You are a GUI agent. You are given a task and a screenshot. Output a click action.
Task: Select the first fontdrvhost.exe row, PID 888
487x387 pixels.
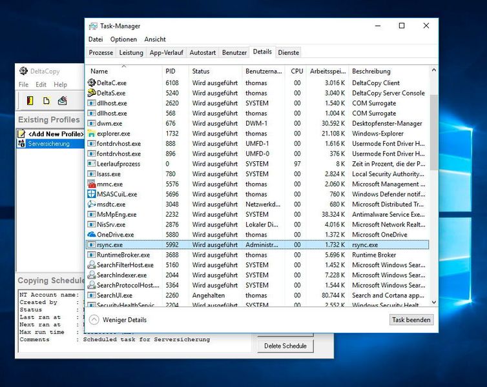258,144
